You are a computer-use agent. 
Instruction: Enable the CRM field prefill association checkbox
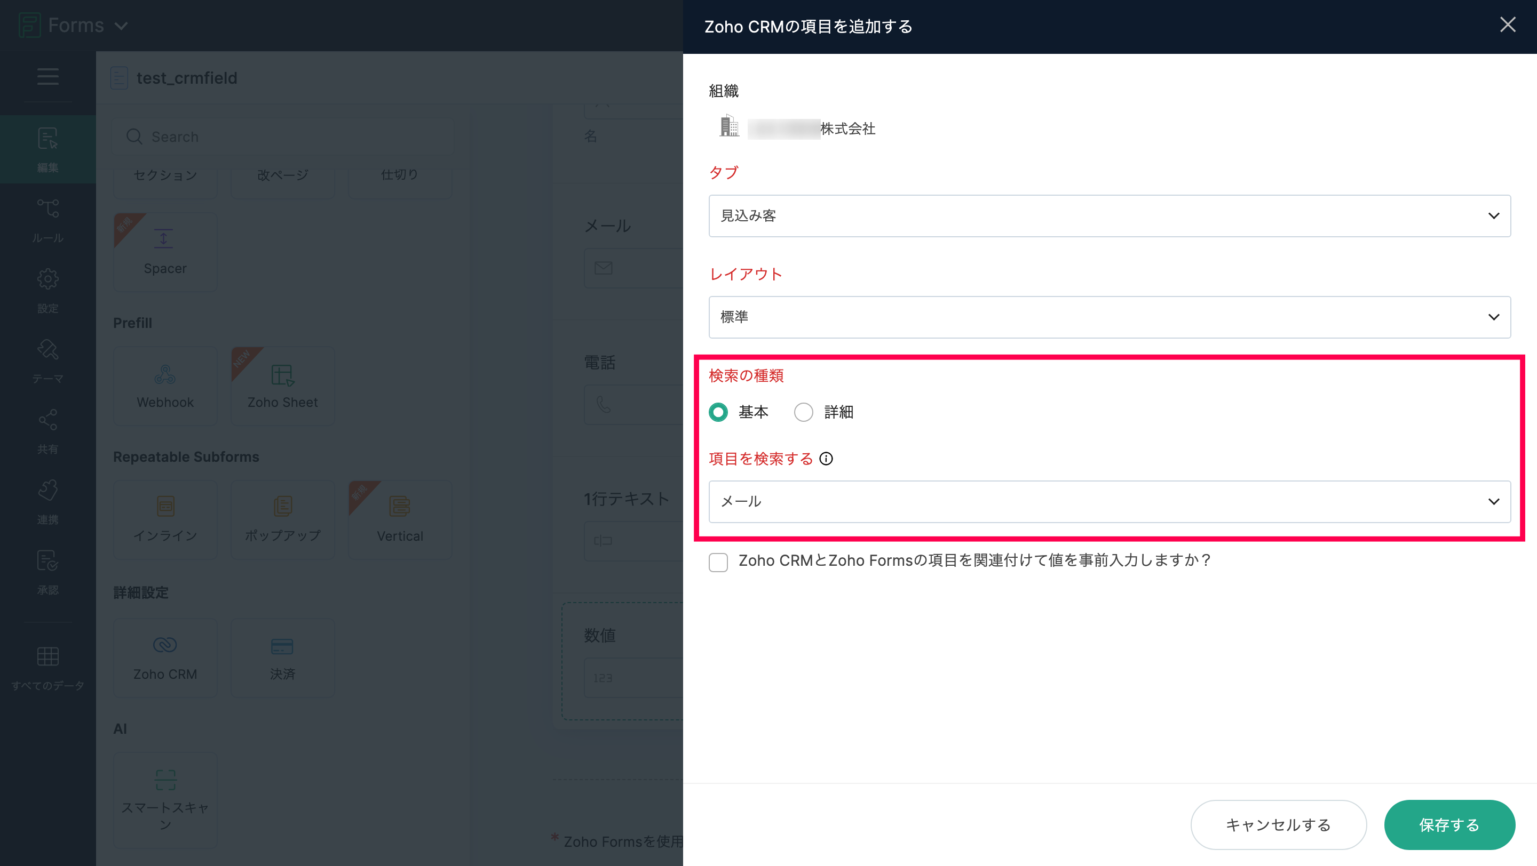click(x=718, y=562)
